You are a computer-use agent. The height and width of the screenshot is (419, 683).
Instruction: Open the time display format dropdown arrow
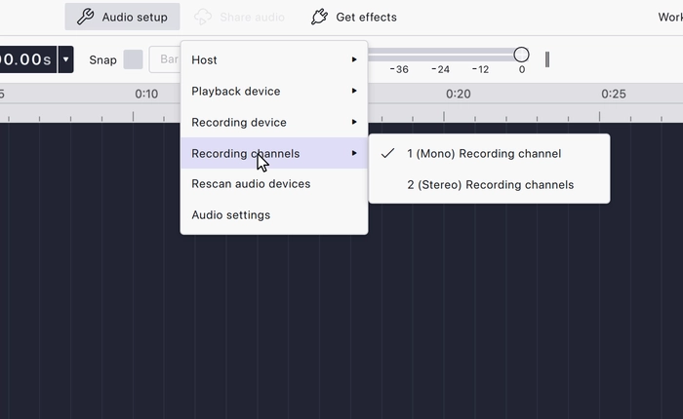(65, 59)
